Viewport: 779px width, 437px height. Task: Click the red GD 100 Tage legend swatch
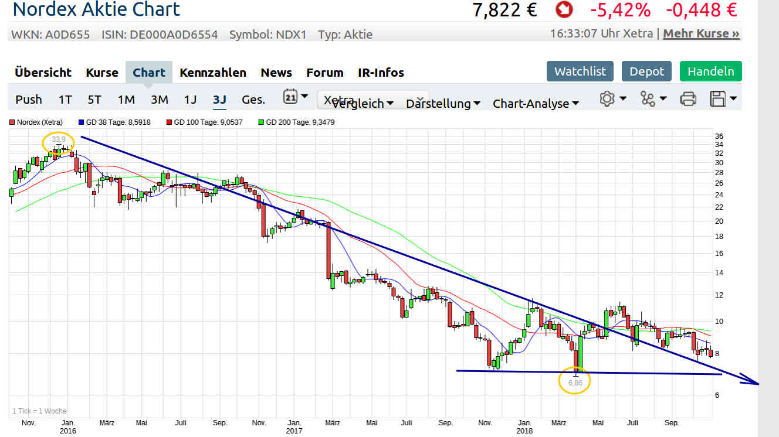coord(169,123)
